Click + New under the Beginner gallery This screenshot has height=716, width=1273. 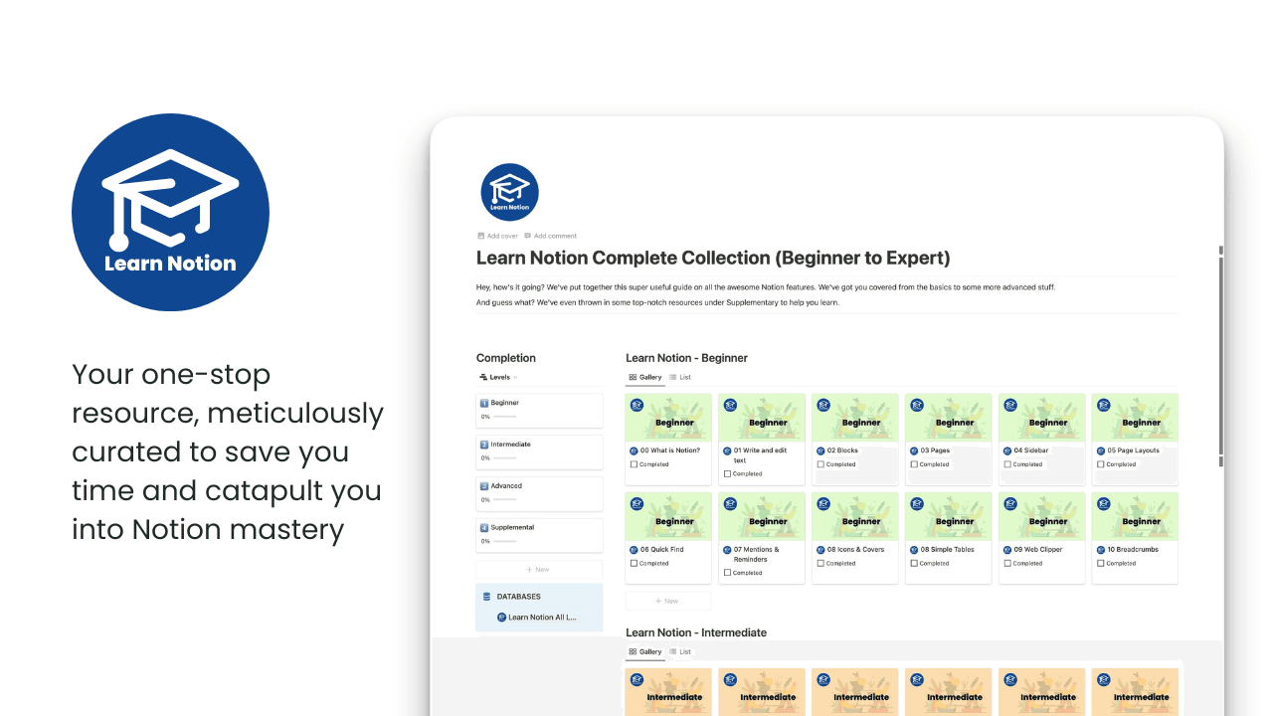668,601
